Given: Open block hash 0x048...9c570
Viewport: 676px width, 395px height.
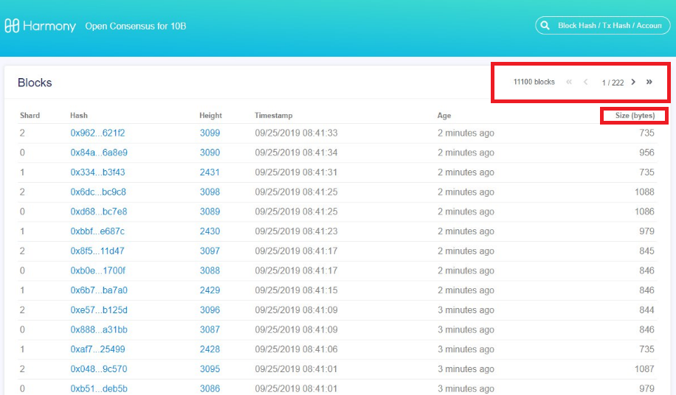Looking at the screenshot, I should click(x=99, y=369).
